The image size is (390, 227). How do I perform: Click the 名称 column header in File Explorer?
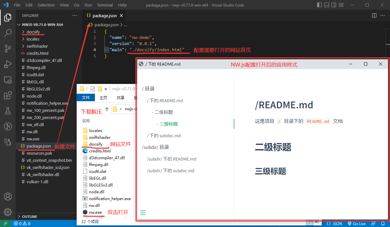tap(86, 121)
